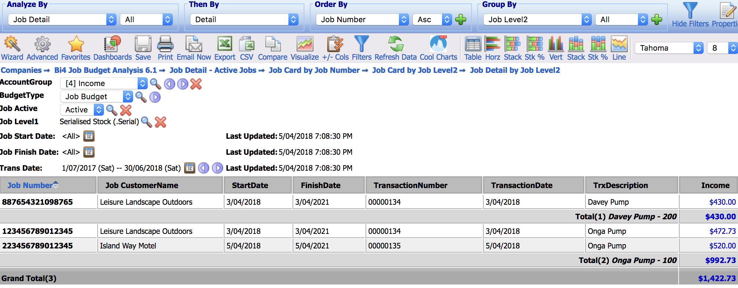Open Bi4 Job Budget Analysis 6.1 breadcrumb
The width and height of the screenshot is (738, 288).
[106, 70]
